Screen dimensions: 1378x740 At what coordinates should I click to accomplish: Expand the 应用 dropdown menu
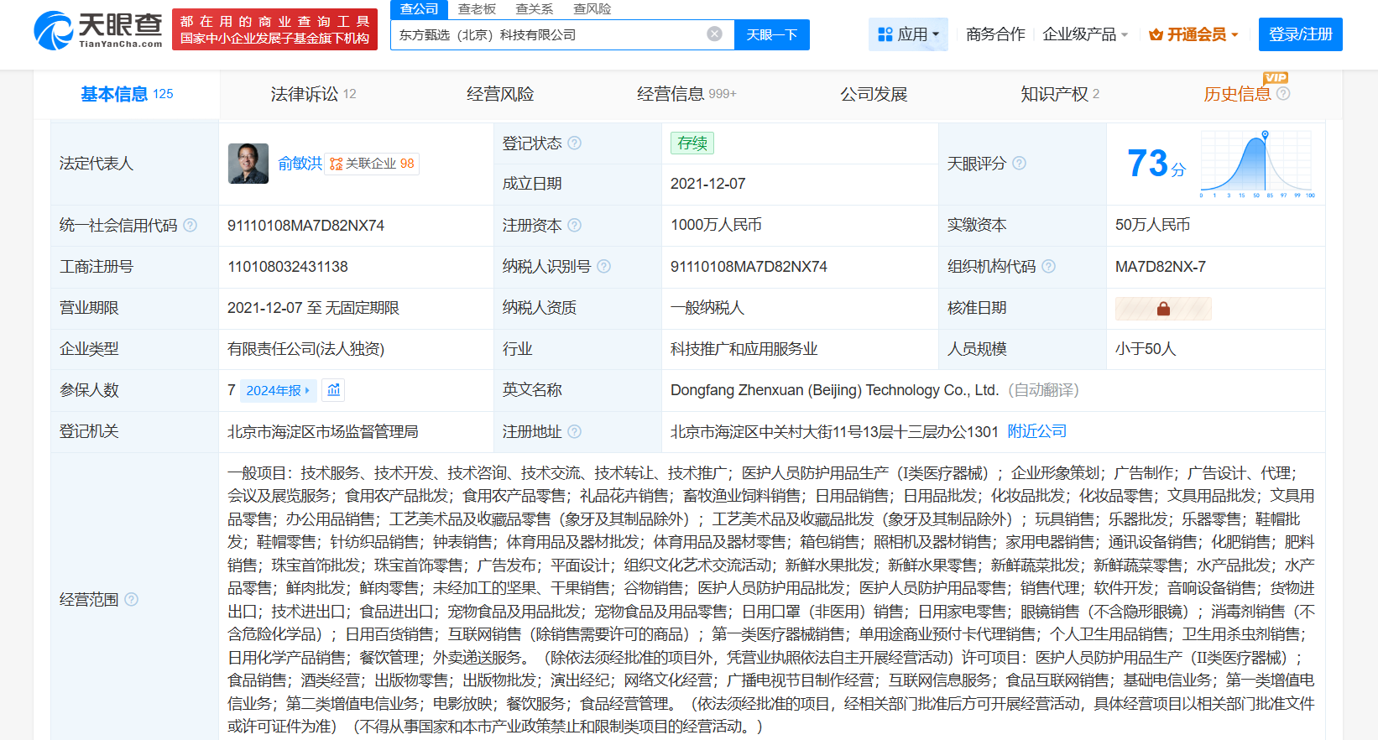pos(908,34)
